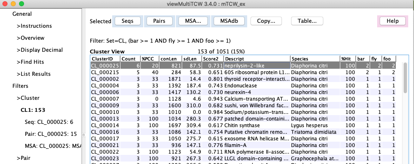The image size is (414, 164).
Task: Click the table's vertical scrollbar thumb
Action: tap(405, 78)
